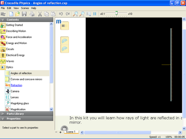Open the Force and Acceleration folder

[x=19, y=37]
